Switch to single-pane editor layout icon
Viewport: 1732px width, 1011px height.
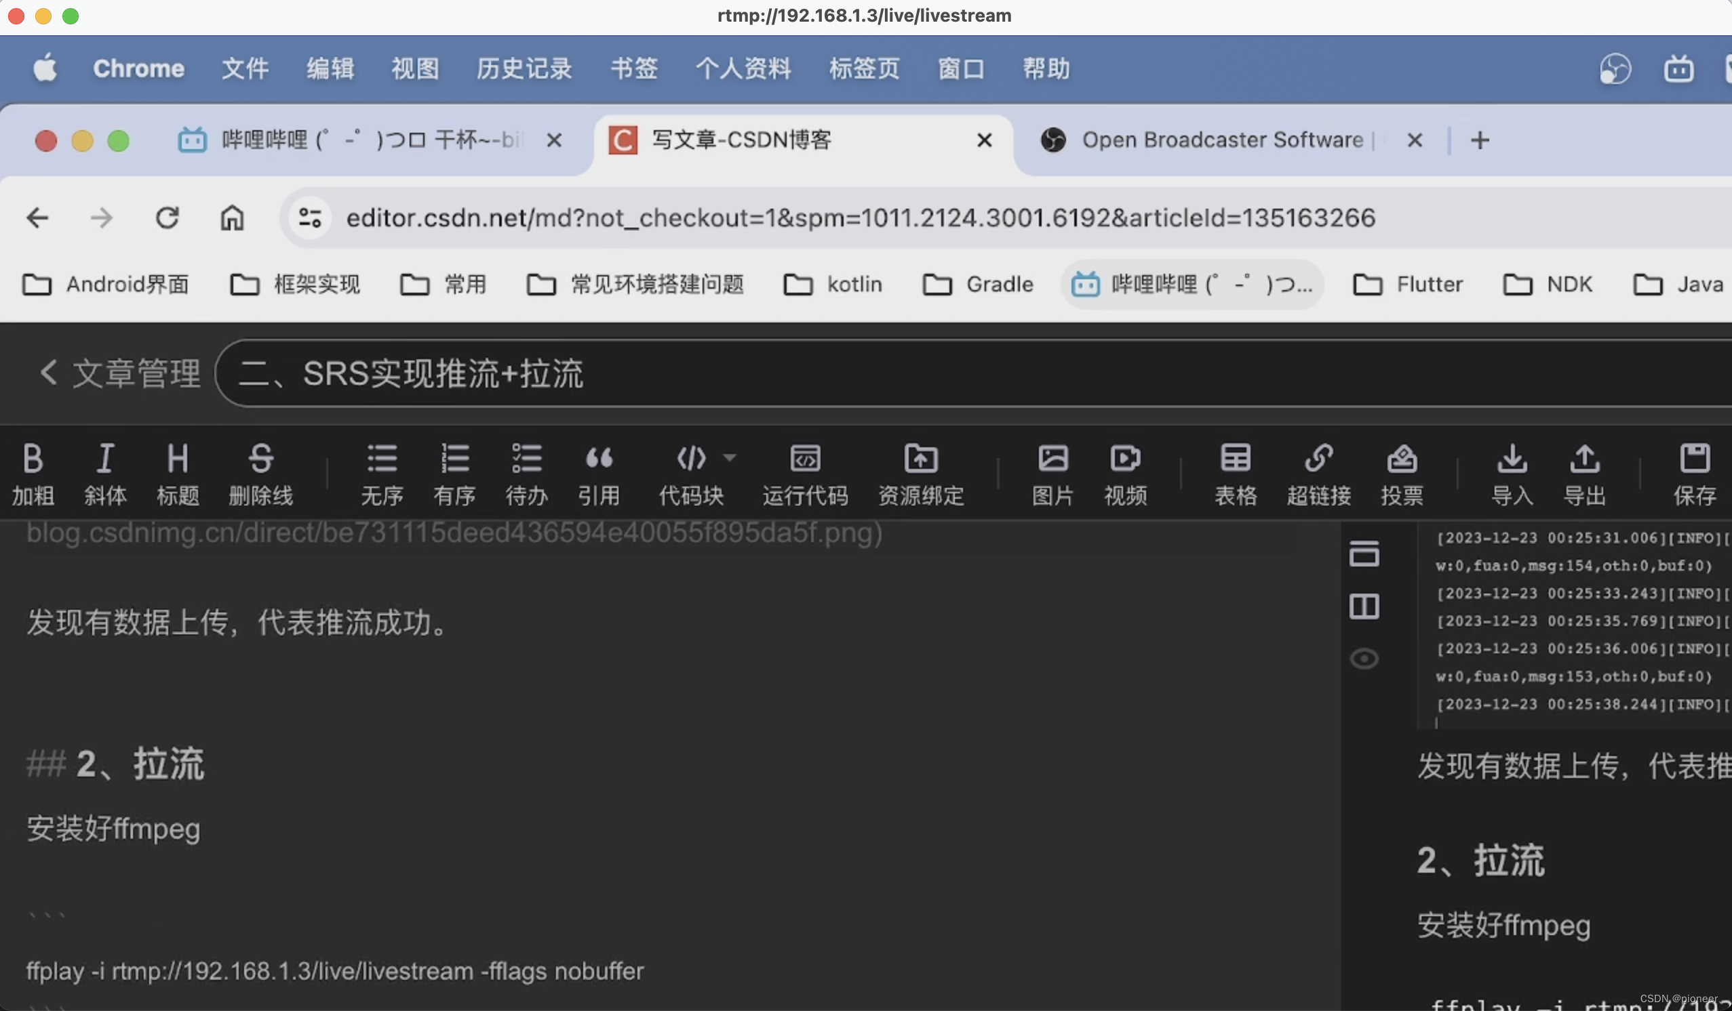pyautogui.click(x=1364, y=554)
